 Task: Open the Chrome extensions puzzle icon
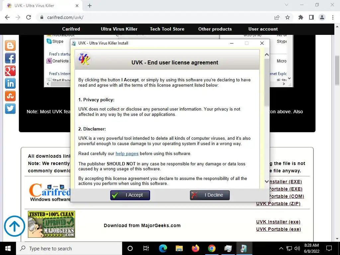tap(301, 17)
